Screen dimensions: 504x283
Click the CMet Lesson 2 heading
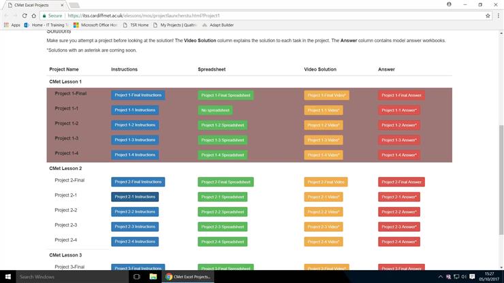(x=65, y=169)
